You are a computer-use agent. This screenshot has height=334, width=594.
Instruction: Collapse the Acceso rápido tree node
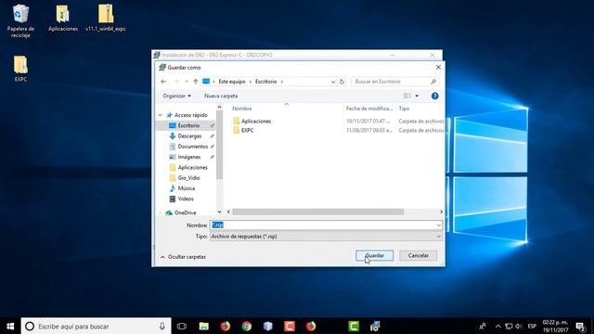click(x=161, y=115)
